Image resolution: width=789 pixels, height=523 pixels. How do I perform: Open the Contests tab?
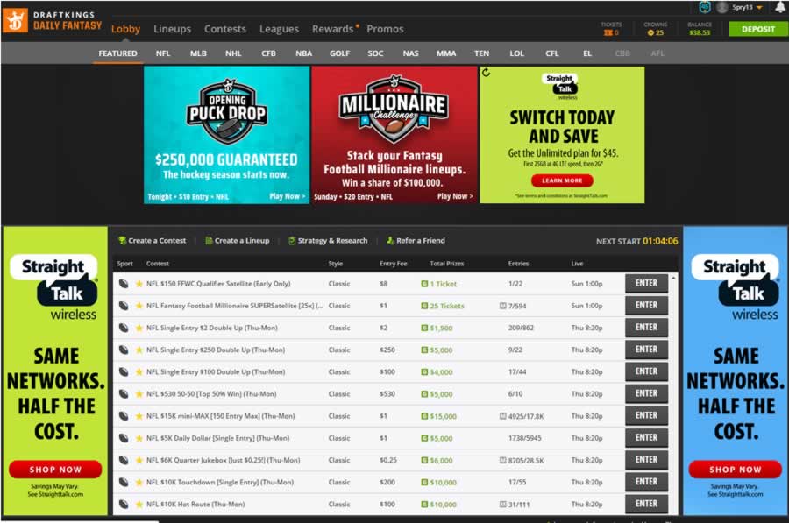225,29
